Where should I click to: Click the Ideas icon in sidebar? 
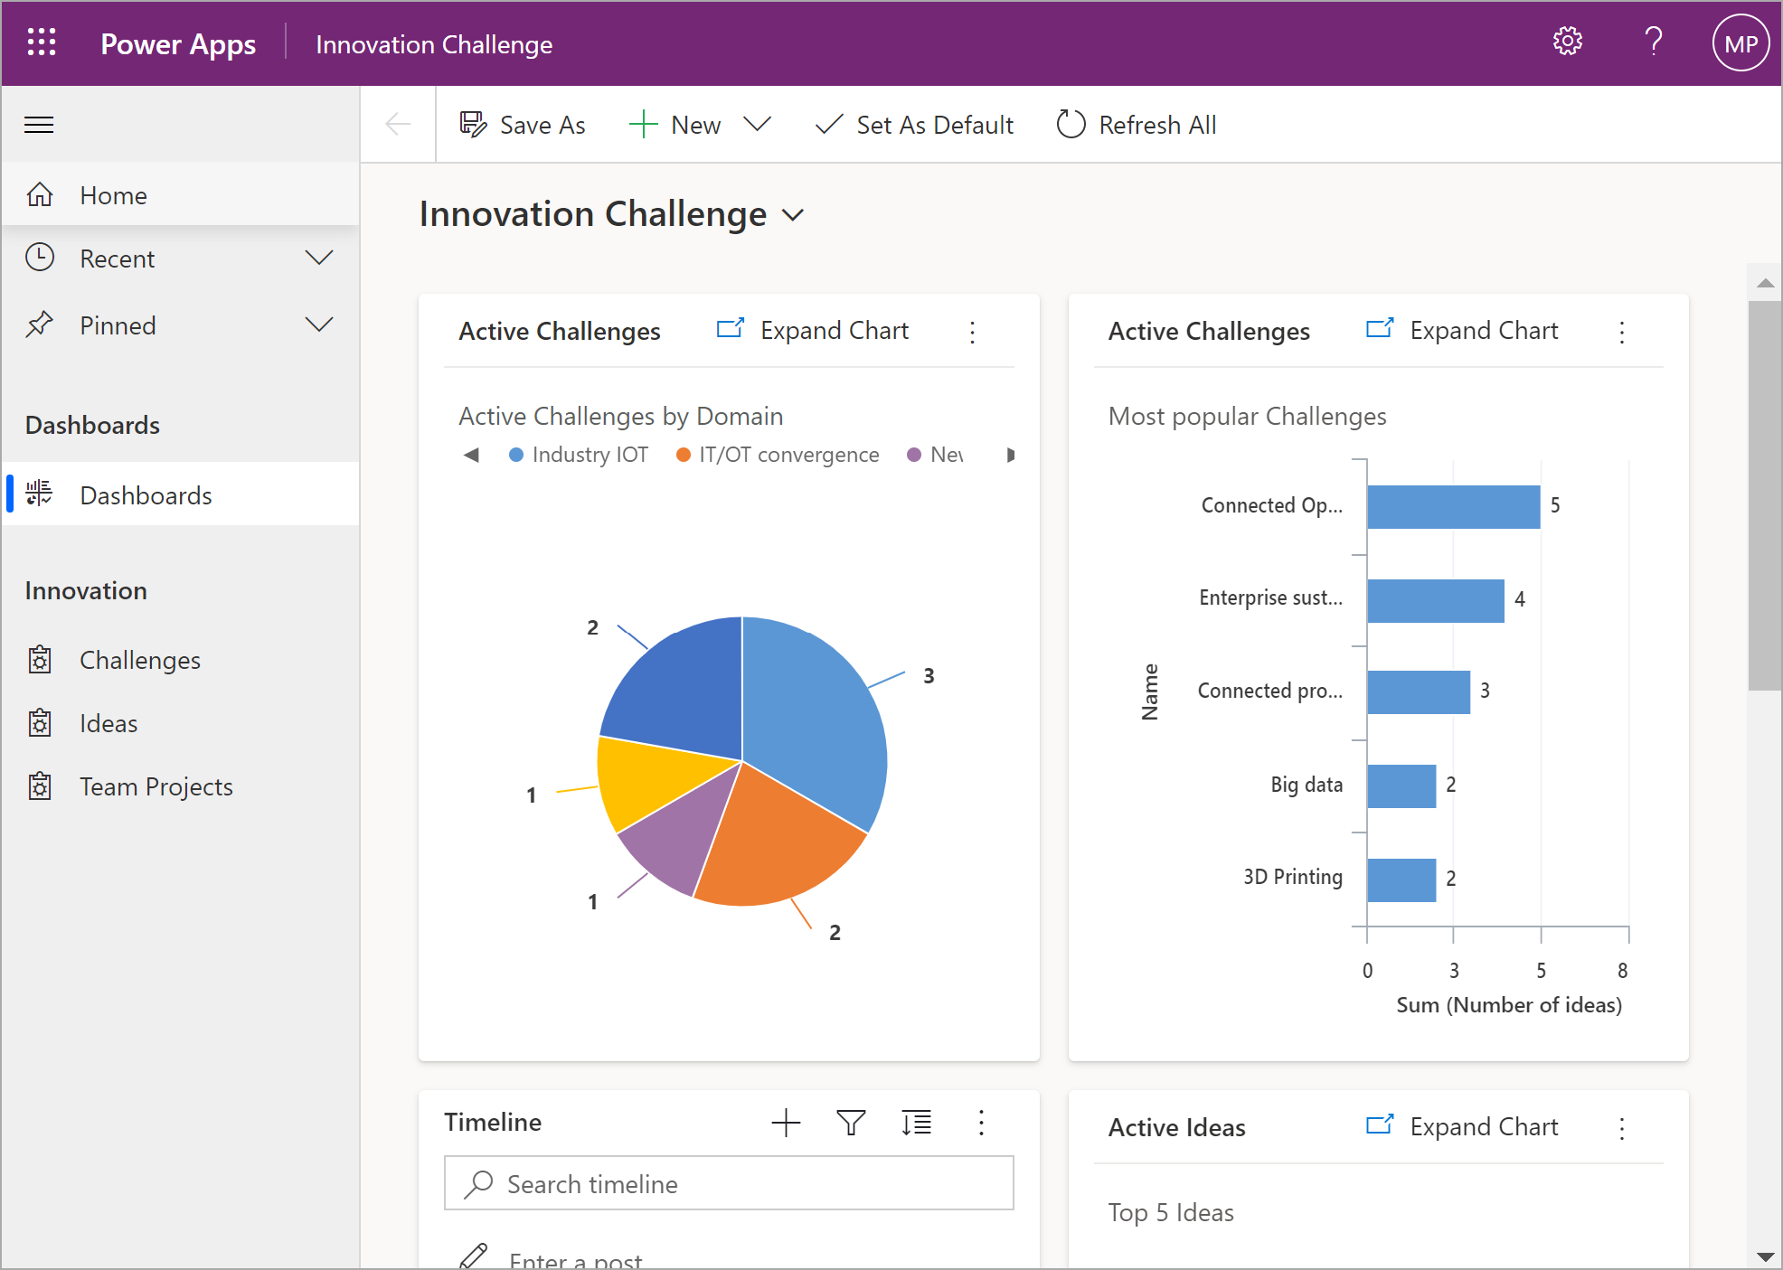click(40, 721)
